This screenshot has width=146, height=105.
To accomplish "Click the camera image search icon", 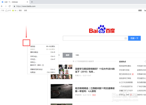I will [x=126, y=38].
